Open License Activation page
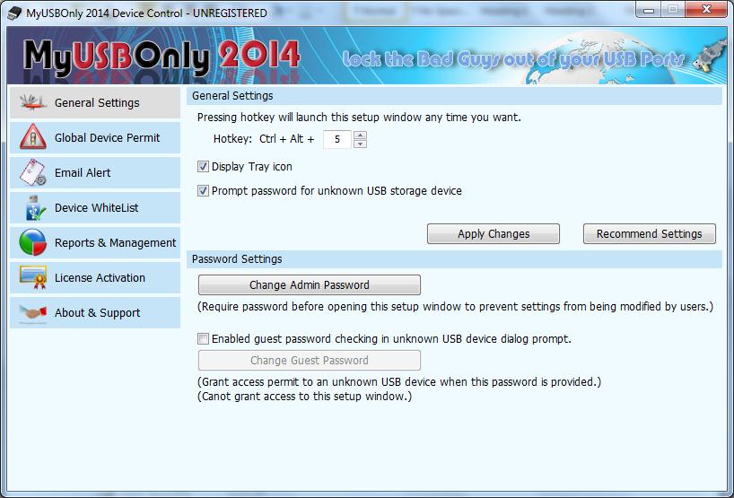Screen dimensions: 734x498 point(95,277)
